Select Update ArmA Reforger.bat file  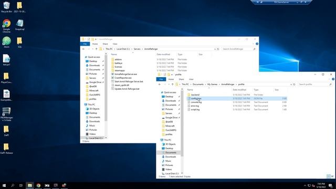[x=127, y=89]
